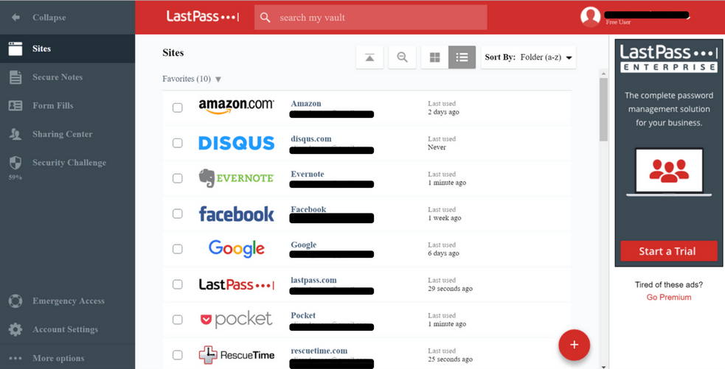Open Sharing Center section
Screen dimensions: 725x369
pos(68,134)
